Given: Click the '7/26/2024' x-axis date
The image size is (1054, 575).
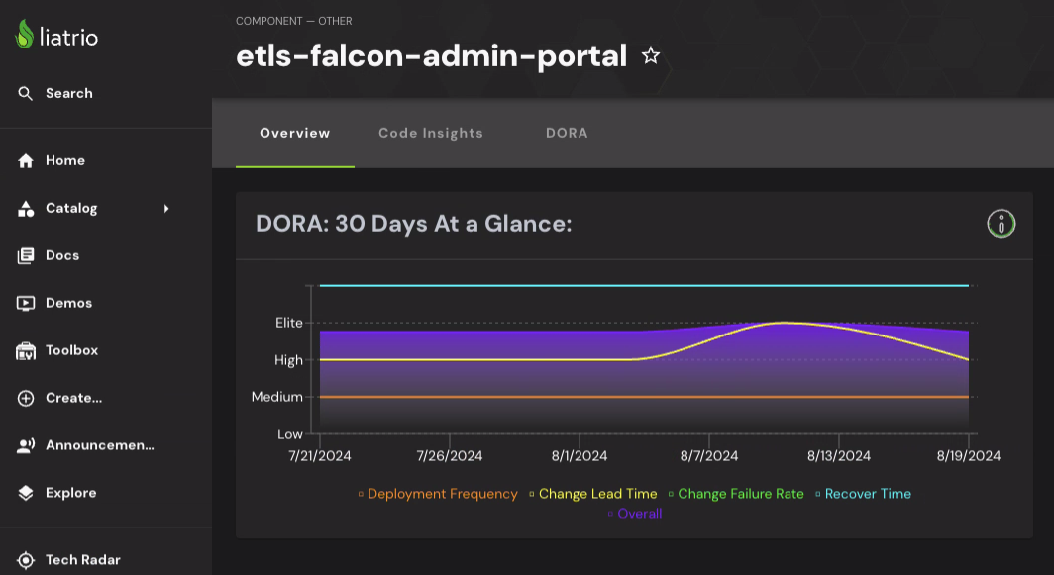Looking at the screenshot, I should pos(450,456).
